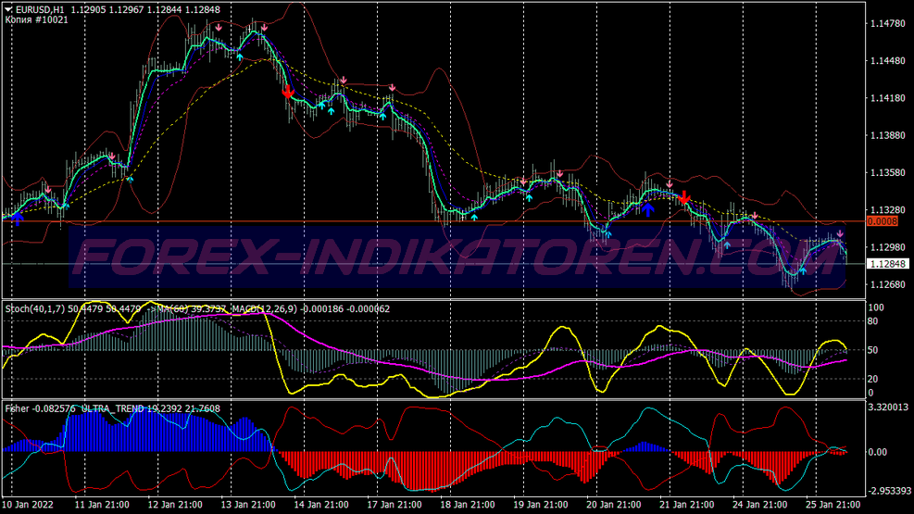Click Stochastic scale value 20
The image size is (914, 514).
(872, 379)
